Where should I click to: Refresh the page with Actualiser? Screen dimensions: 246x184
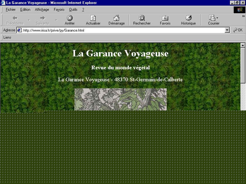93,20
